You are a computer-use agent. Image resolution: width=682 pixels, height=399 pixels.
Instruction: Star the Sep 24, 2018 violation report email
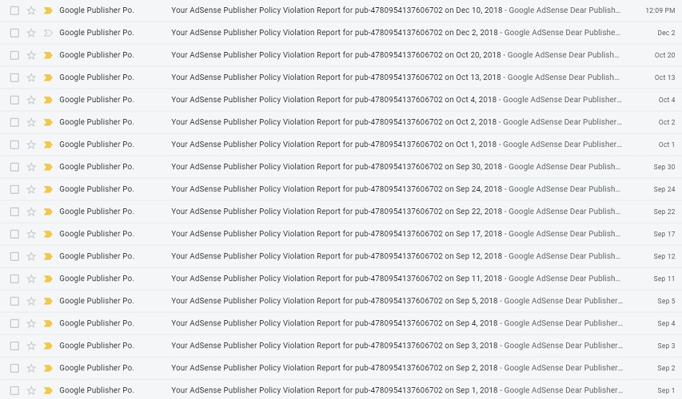(31, 189)
